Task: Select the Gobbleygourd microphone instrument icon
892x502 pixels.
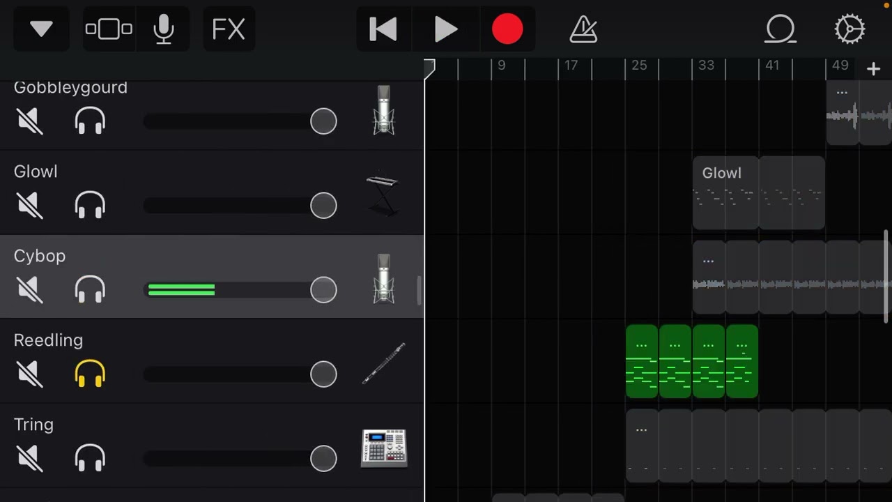Action: click(383, 110)
